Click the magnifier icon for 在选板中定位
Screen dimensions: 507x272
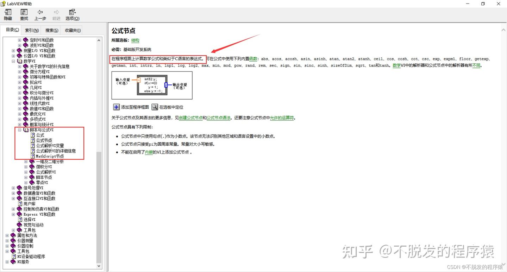(x=154, y=107)
